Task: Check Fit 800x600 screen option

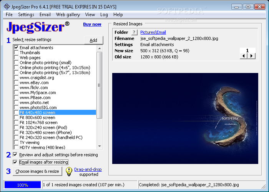Action: (x=16, y=117)
